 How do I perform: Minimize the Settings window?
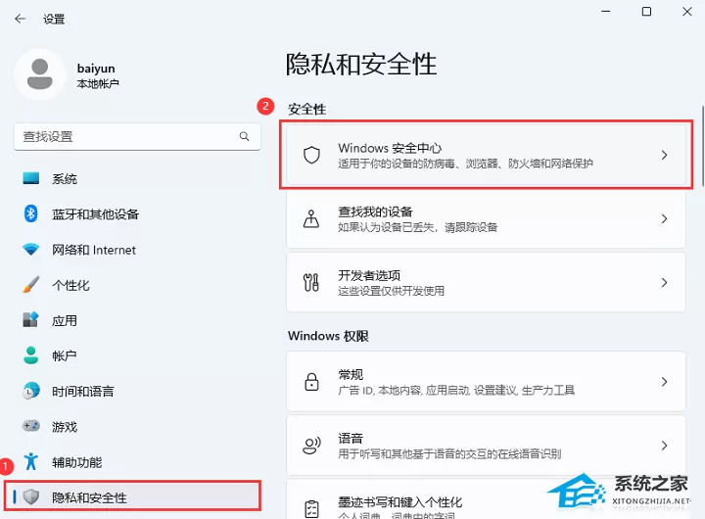(606, 11)
